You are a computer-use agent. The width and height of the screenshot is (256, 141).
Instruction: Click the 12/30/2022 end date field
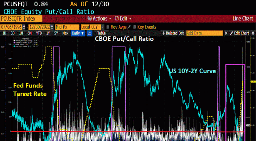click(39, 27)
